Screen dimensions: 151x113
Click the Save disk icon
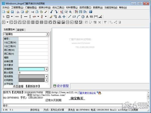[12, 12]
